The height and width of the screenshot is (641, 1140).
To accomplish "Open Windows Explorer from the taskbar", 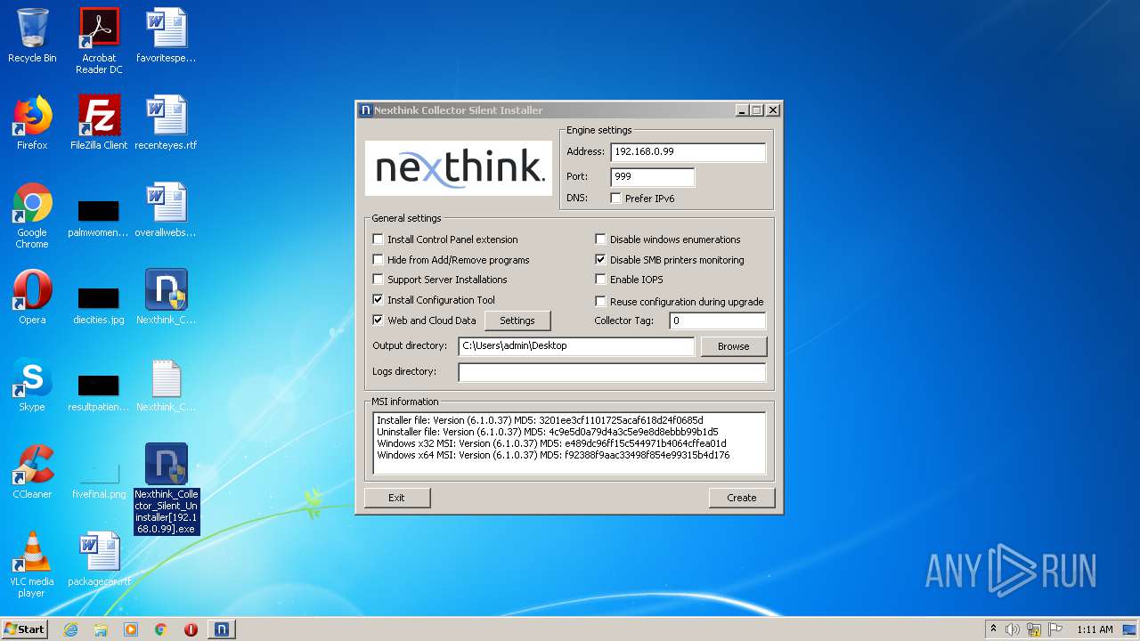I will (x=101, y=629).
